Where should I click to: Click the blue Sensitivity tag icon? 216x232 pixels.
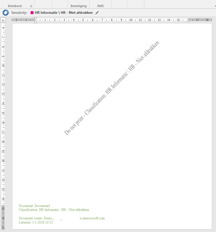[6, 13]
